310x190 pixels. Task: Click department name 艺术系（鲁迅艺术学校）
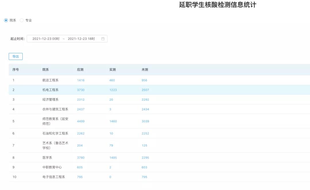[55, 145]
